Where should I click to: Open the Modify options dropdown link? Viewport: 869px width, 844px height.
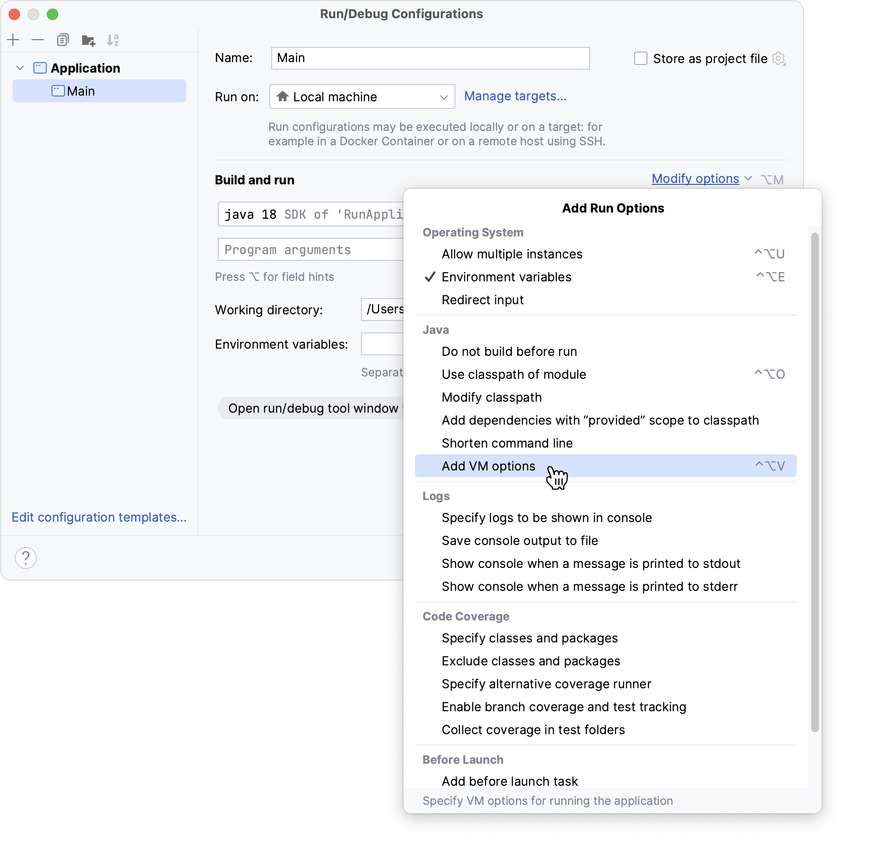tap(695, 179)
